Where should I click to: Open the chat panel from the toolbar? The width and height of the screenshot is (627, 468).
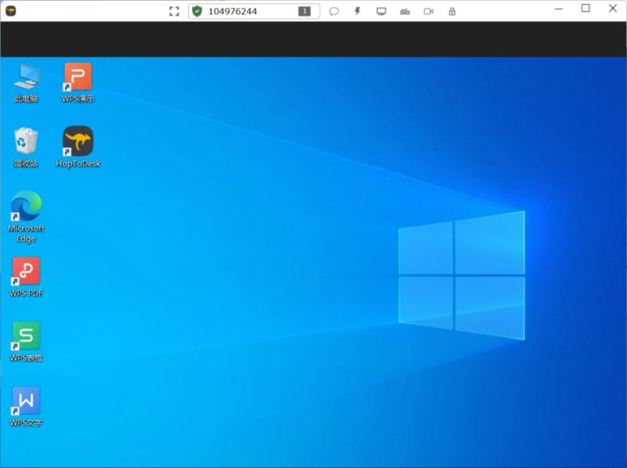coord(334,10)
